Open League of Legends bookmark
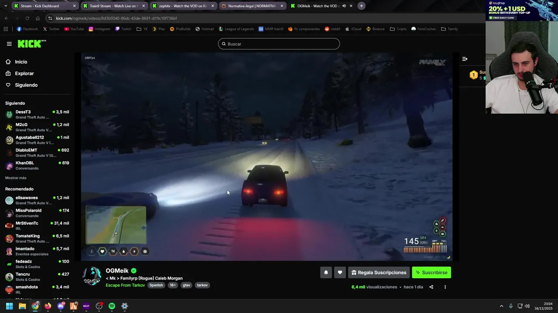The image size is (558, 313). (235, 29)
